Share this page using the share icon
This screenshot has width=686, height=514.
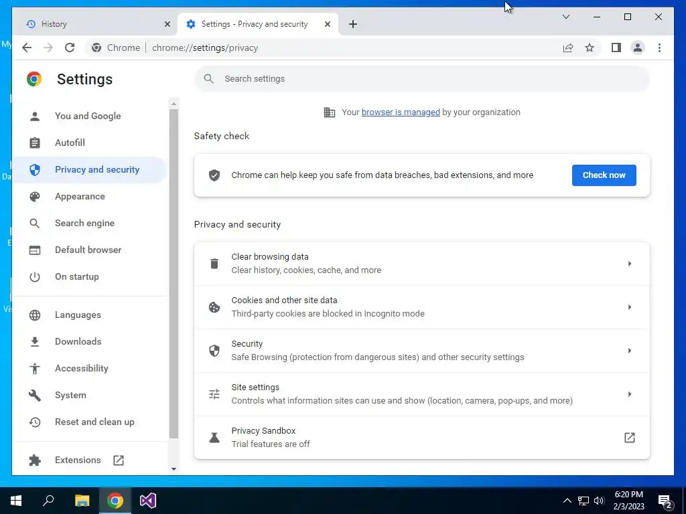[x=568, y=48]
